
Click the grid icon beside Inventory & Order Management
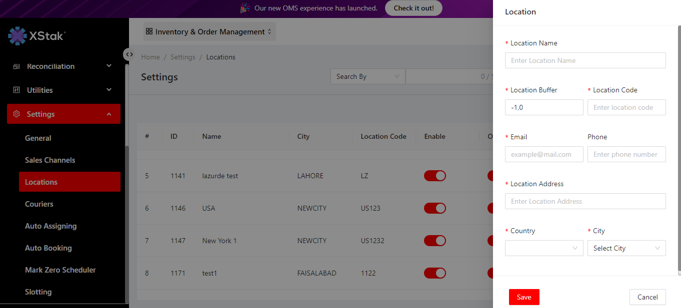[x=149, y=31]
